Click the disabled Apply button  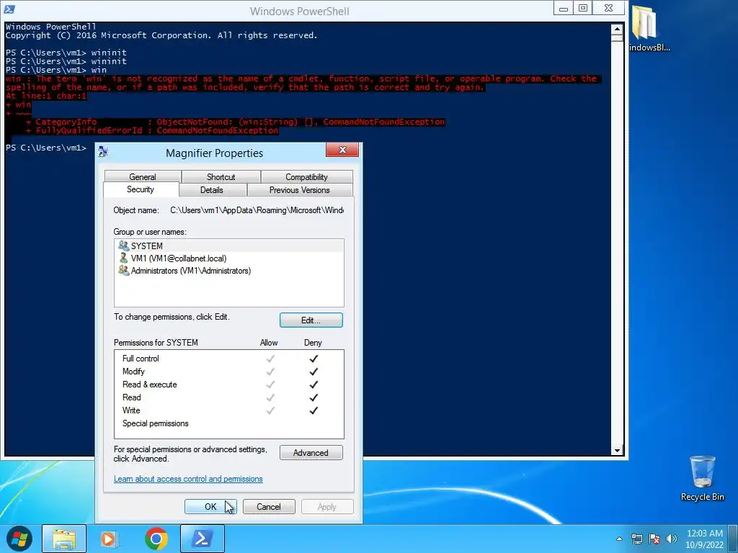[327, 506]
